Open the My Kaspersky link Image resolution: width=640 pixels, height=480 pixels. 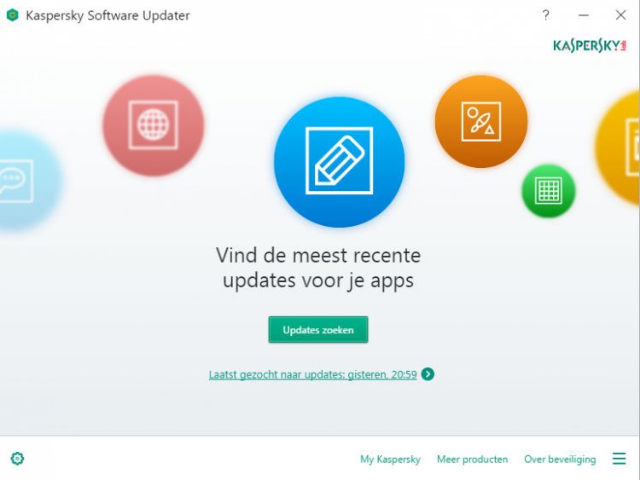390,460
